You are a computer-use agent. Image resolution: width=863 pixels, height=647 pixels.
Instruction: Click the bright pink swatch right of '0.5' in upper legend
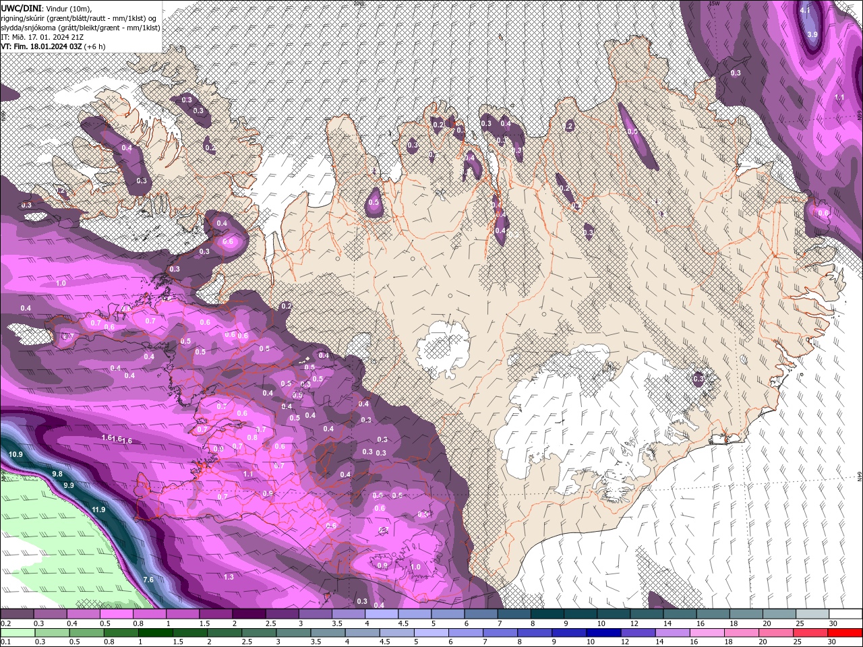116,614
